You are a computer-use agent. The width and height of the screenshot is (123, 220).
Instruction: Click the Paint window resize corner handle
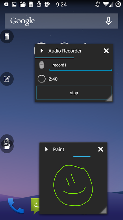pos(104,210)
